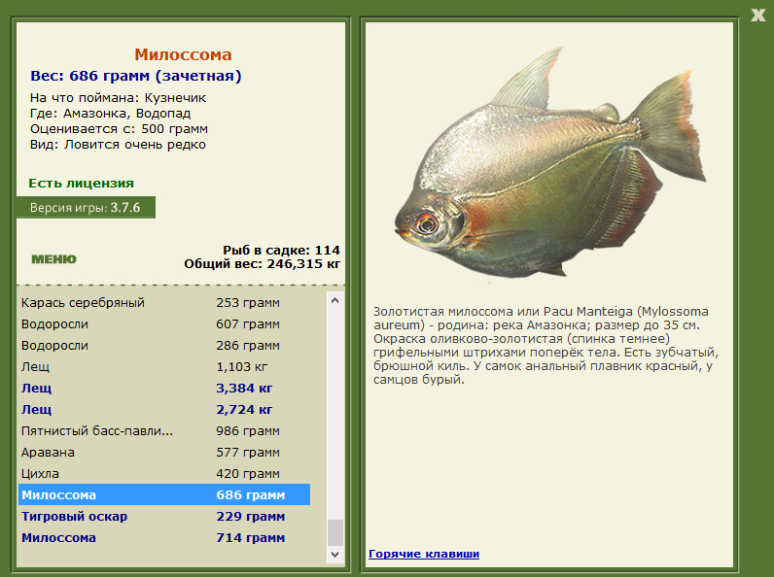774x577 pixels.
Task: Click the fish list scrollbar thumb
Action: point(335,532)
